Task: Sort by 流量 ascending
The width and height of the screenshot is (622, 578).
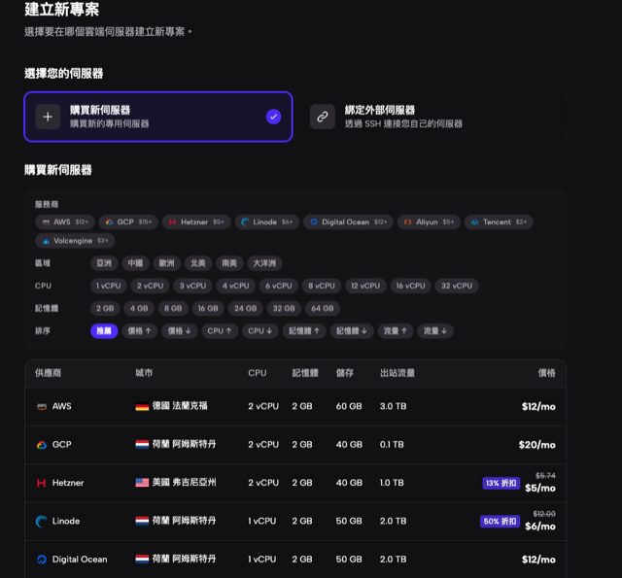Action: coord(396,331)
